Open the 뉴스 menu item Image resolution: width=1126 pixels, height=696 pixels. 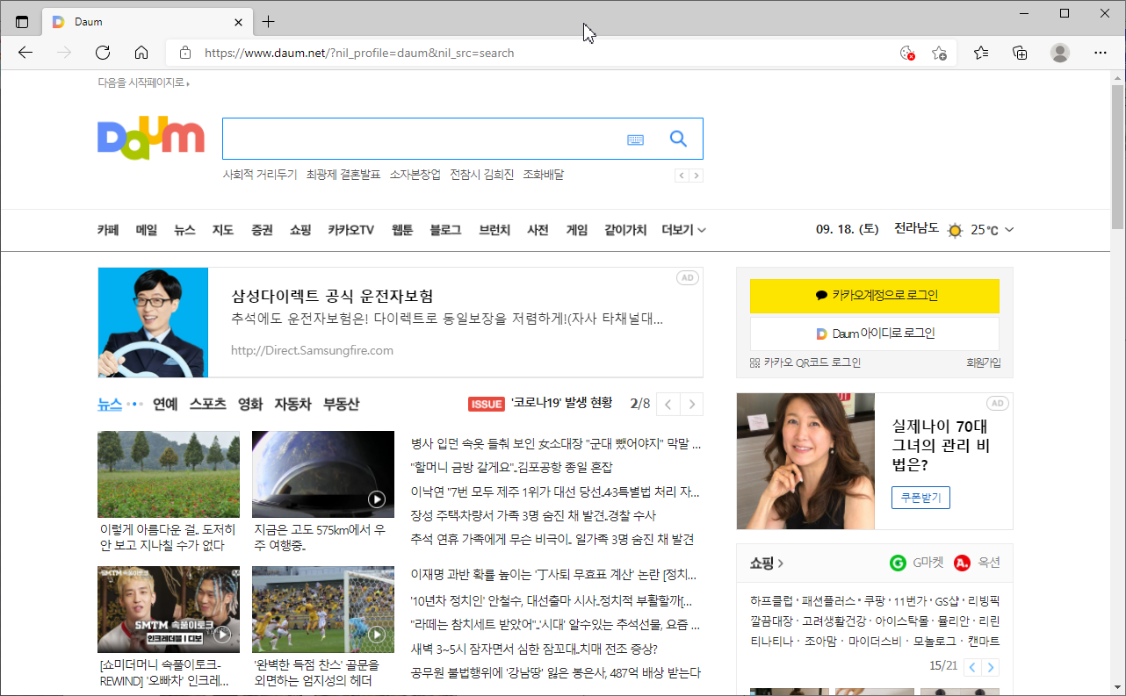(184, 230)
